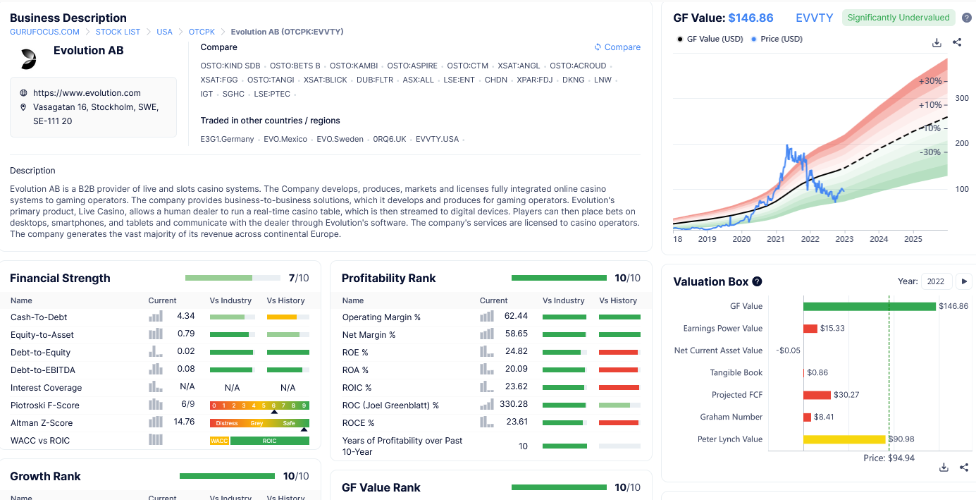Click the Valuation Box help icon
Screen dimensions: 976x500
(x=757, y=281)
